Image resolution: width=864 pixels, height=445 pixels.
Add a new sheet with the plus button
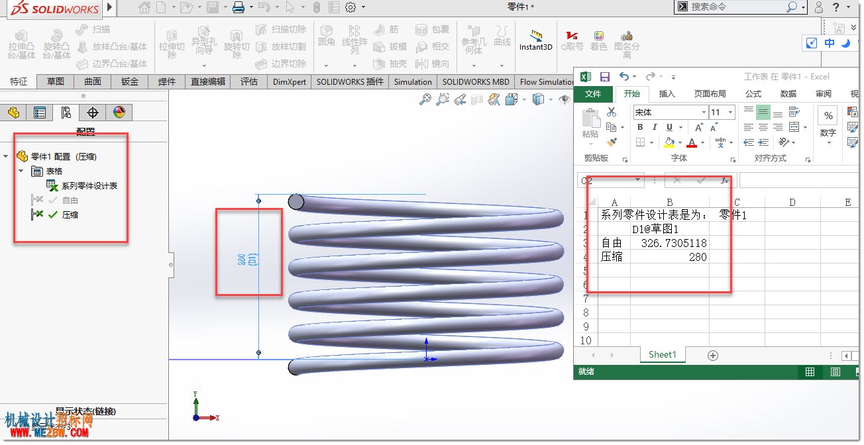(x=713, y=356)
